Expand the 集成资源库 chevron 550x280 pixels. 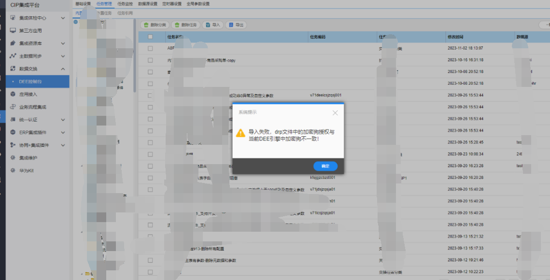(63, 43)
